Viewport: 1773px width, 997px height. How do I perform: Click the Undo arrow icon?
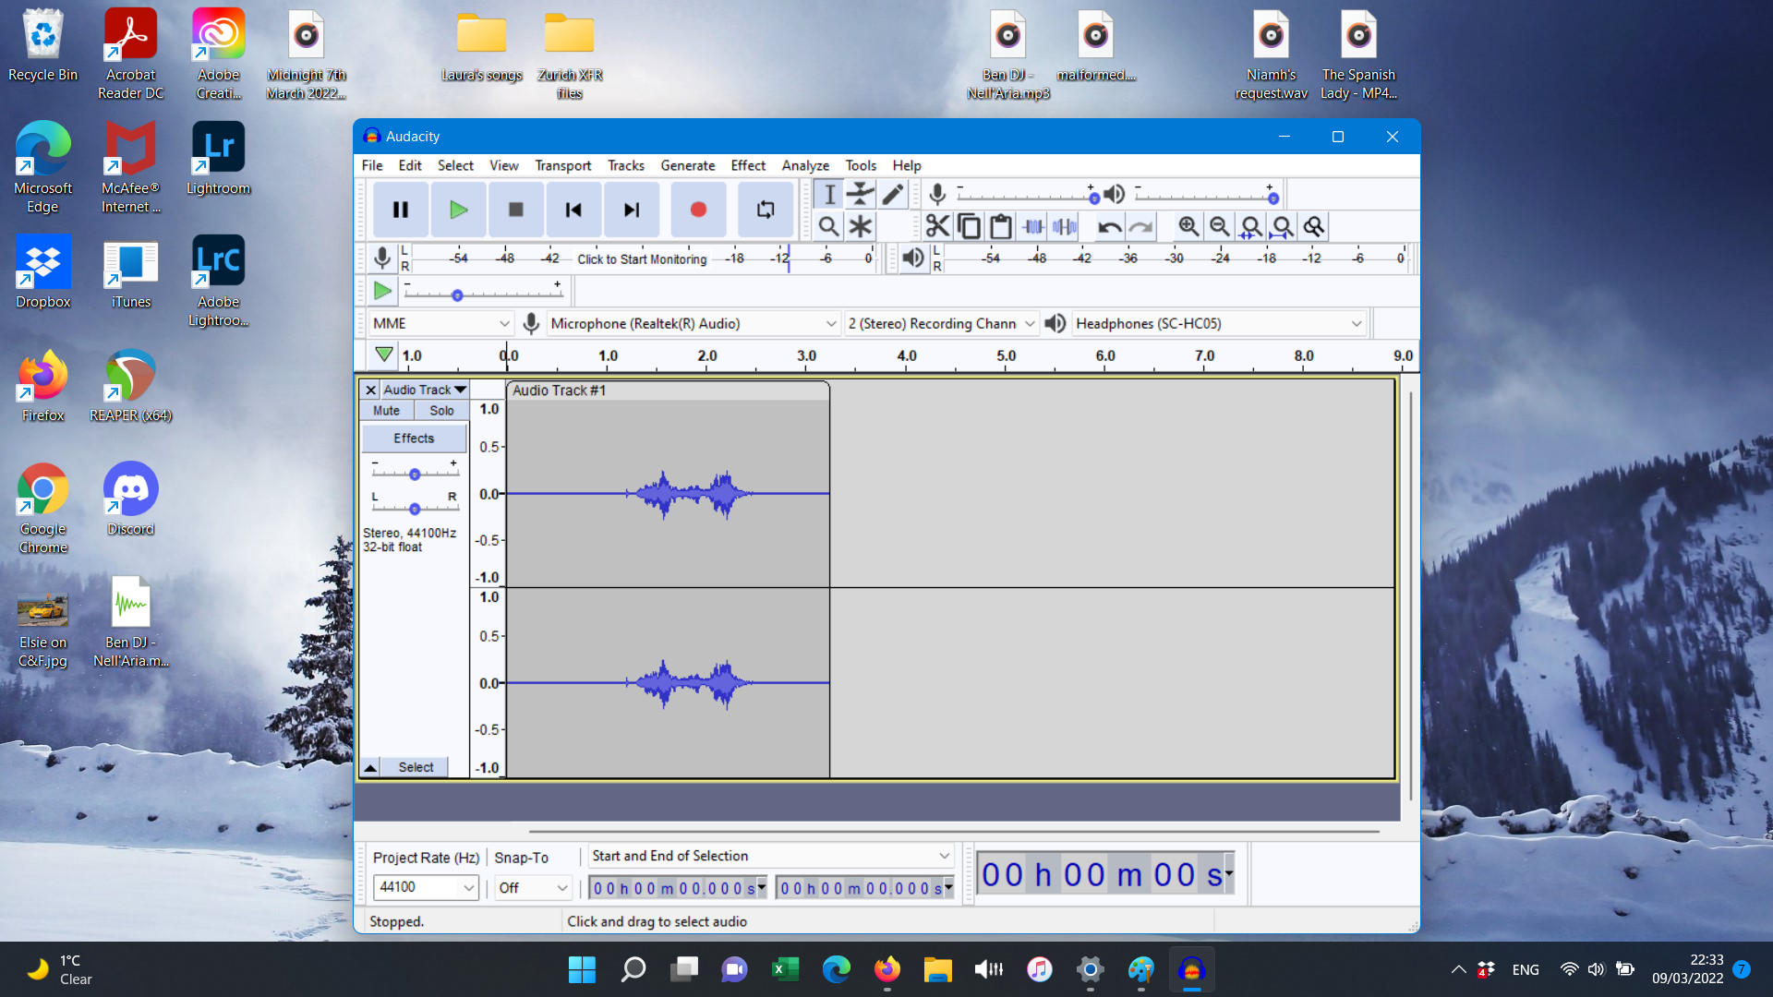[x=1110, y=226]
